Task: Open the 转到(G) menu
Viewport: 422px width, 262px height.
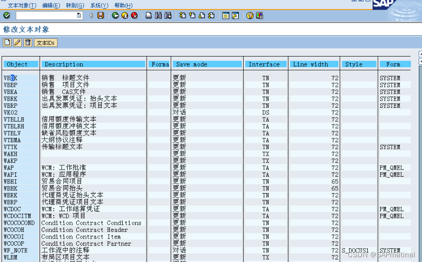Action: pos(75,5)
